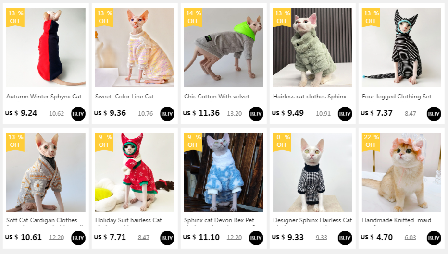448x254 pixels.
Task: Click BUY button for Sweet Color Line Cat
Action: coord(167,114)
